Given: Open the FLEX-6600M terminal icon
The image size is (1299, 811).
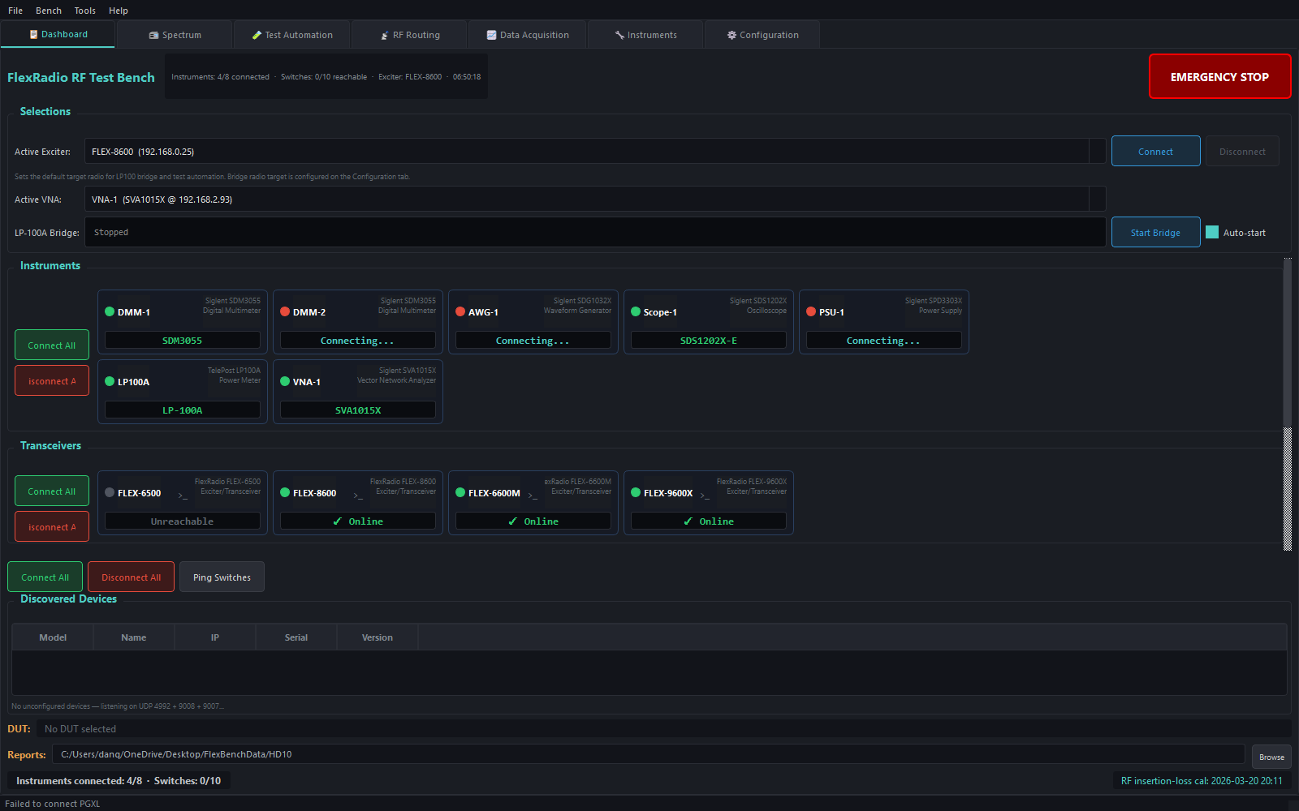Looking at the screenshot, I should tap(533, 495).
